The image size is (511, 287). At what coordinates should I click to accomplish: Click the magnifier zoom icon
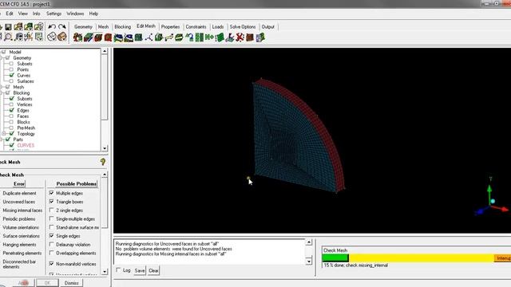(x=8, y=37)
